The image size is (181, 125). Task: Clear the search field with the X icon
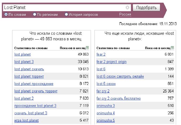pos(127,7)
